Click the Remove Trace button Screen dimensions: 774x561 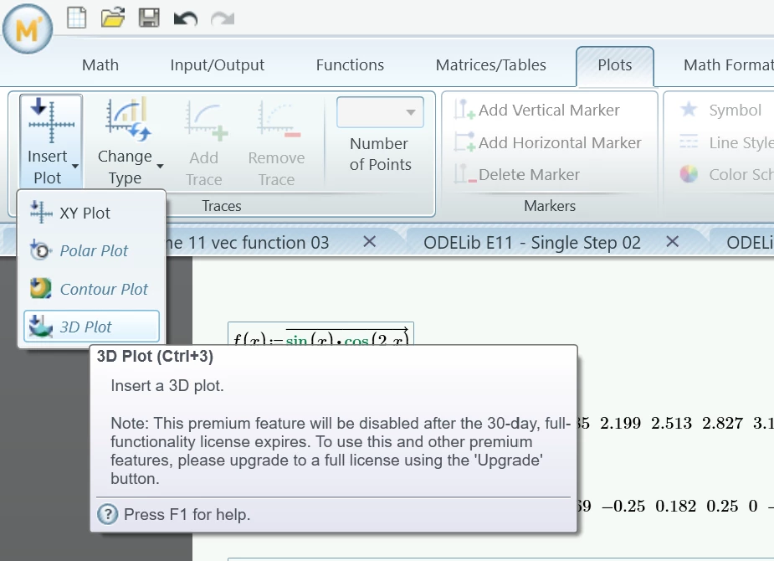pyautogui.click(x=276, y=142)
